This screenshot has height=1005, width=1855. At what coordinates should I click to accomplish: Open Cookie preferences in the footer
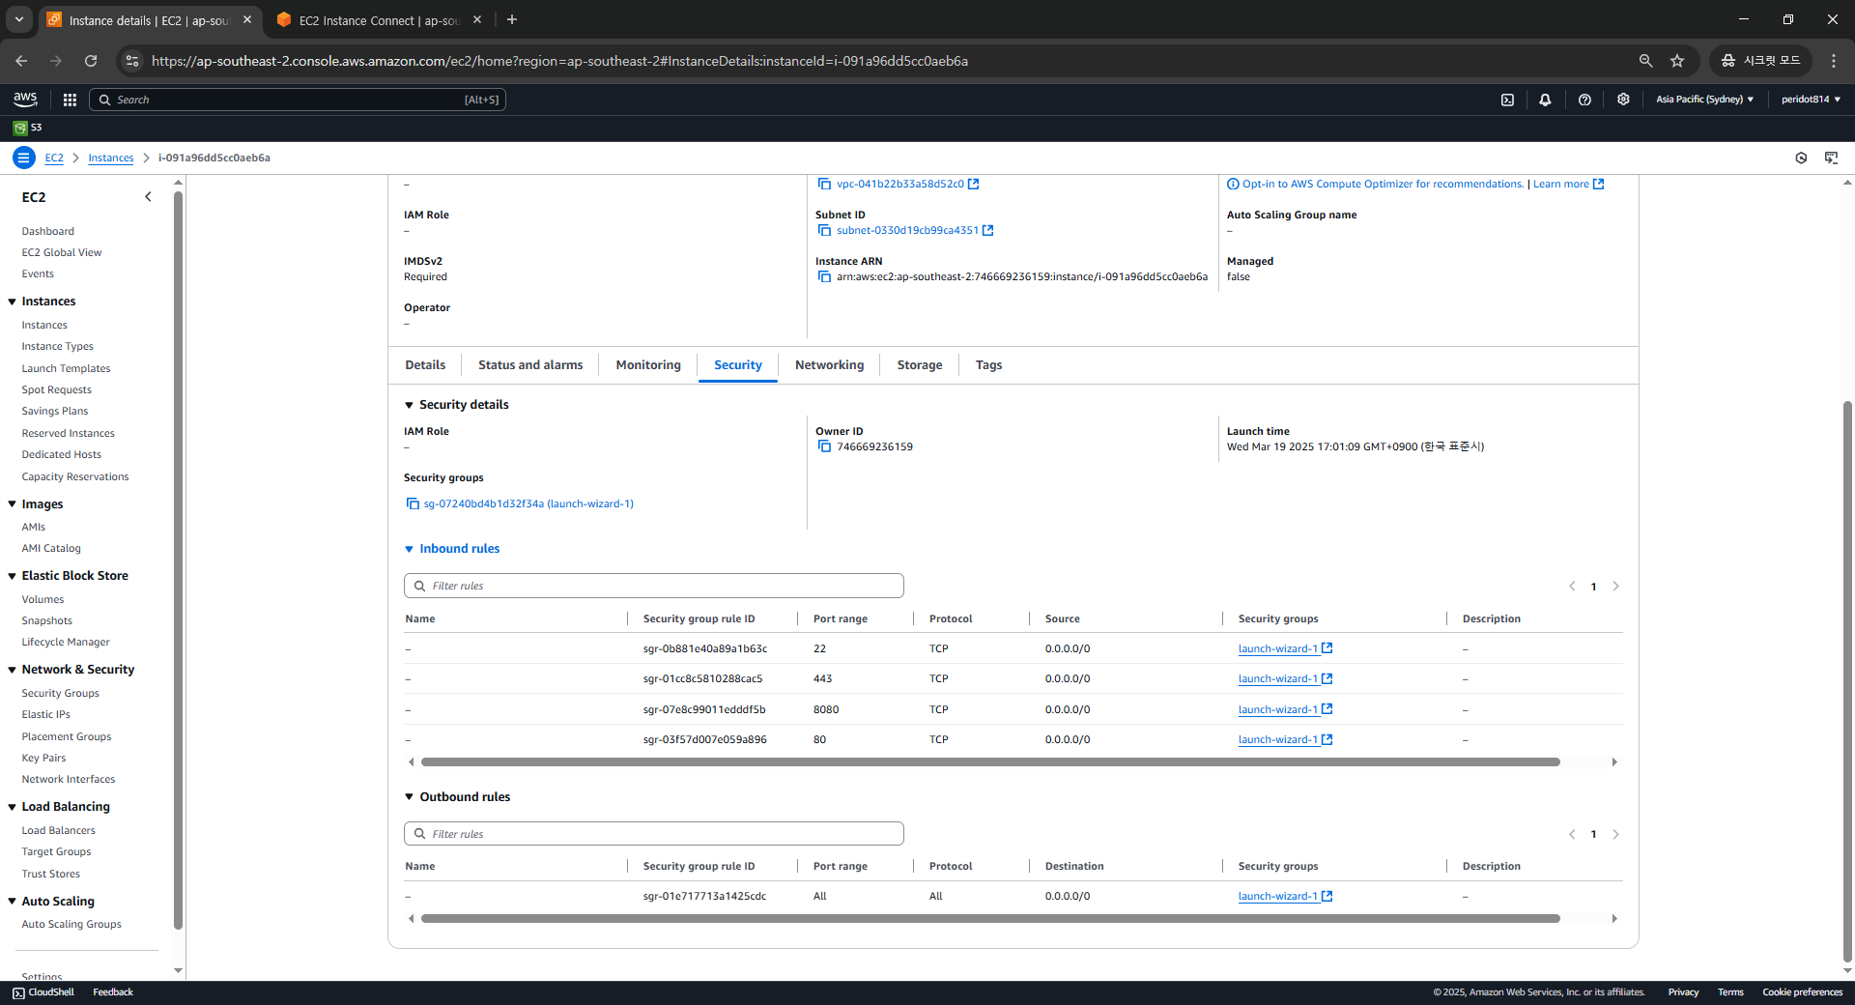(x=1802, y=992)
